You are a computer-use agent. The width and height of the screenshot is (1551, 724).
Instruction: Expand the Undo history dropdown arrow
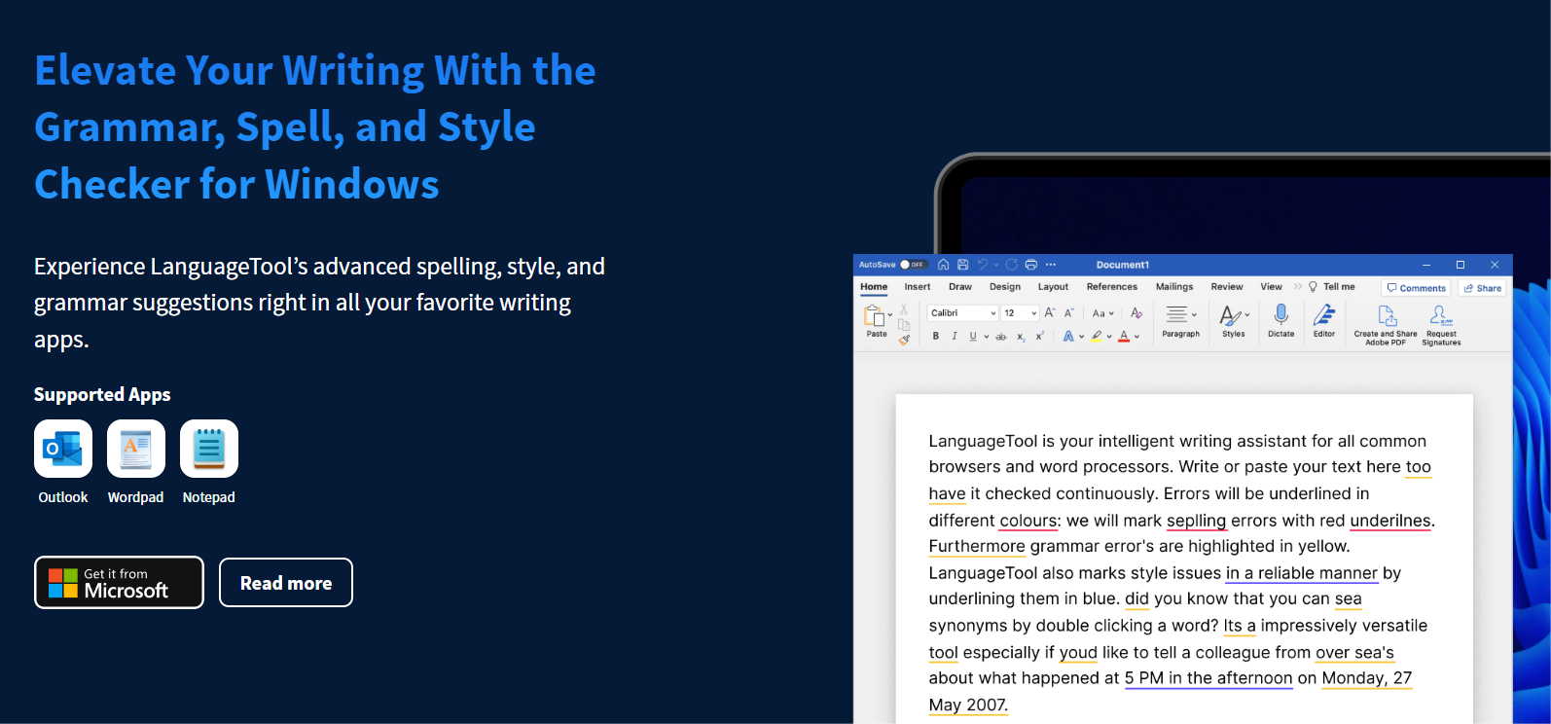click(x=996, y=265)
